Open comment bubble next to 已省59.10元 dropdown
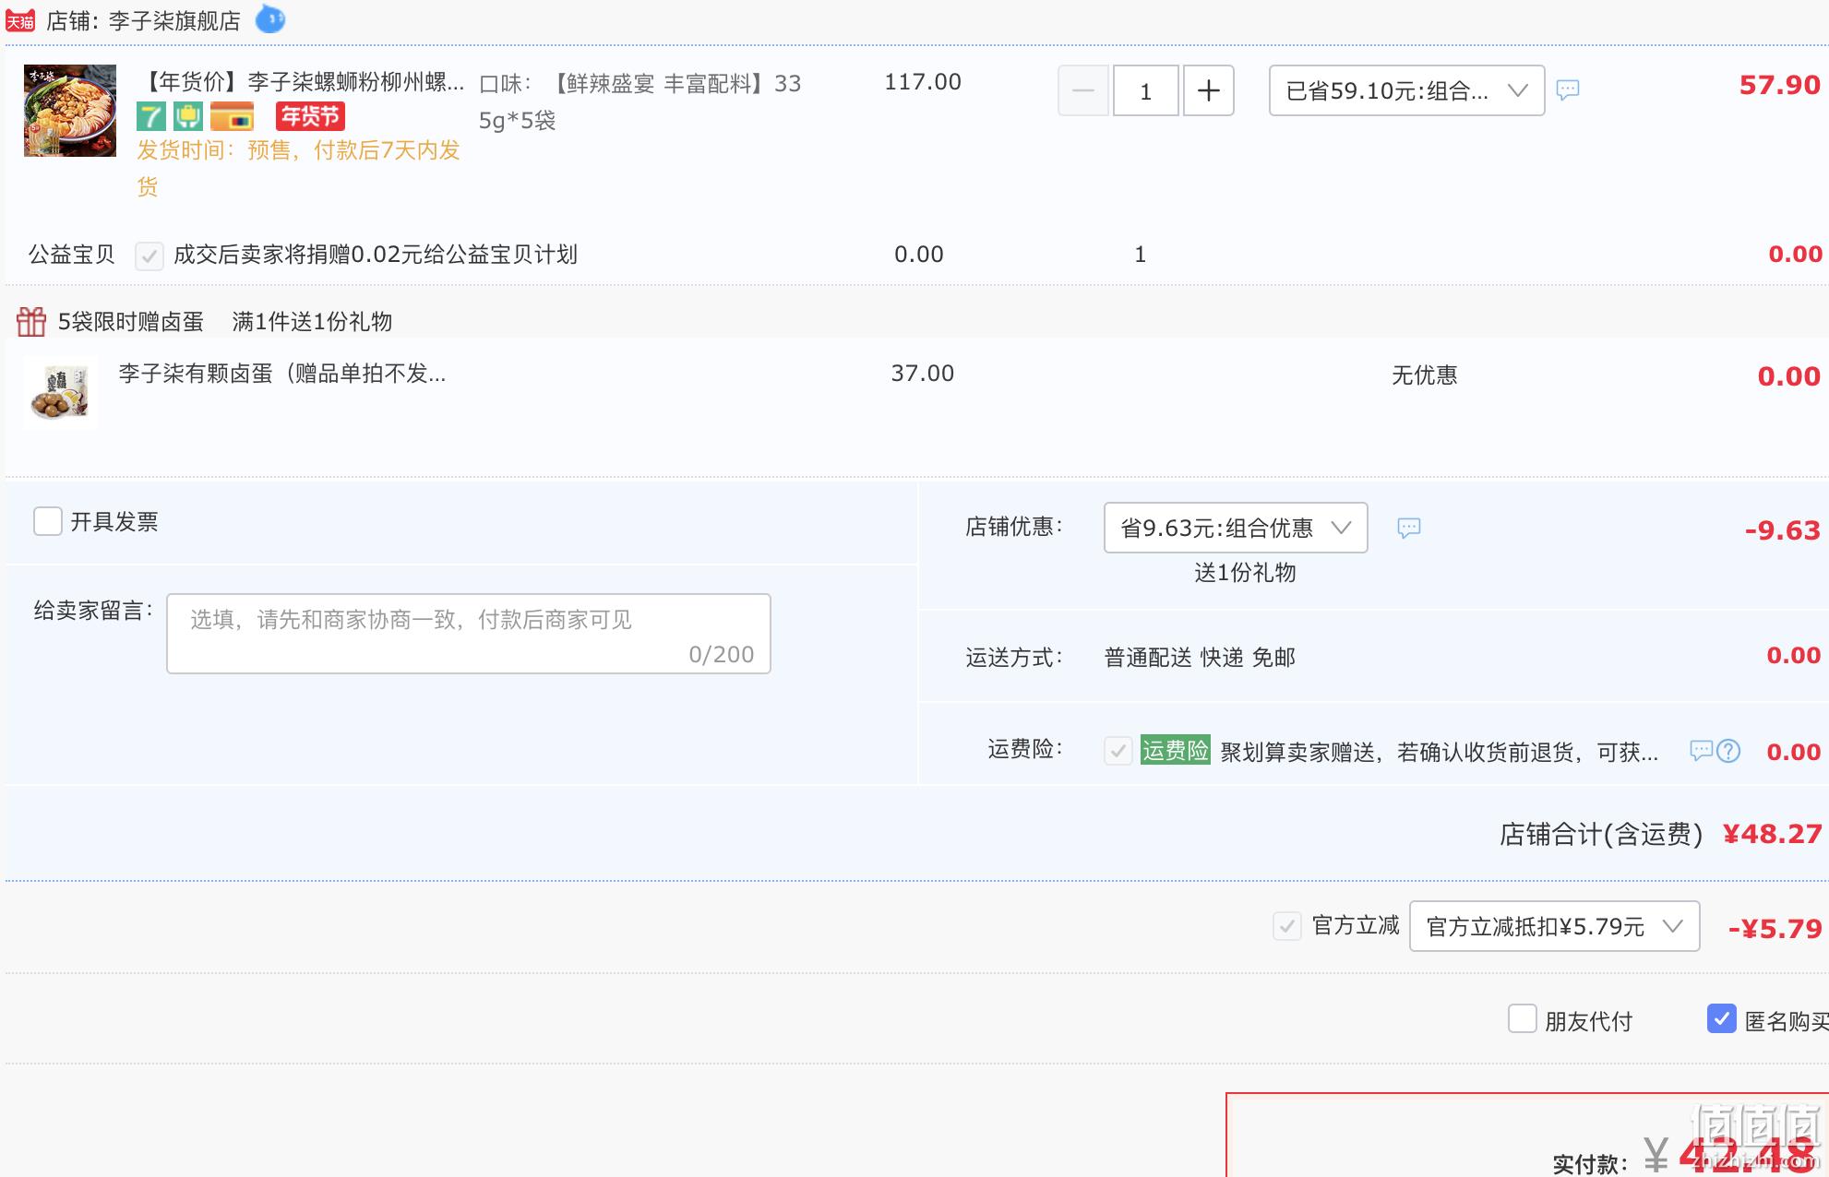The width and height of the screenshot is (1829, 1177). [1568, 89]
